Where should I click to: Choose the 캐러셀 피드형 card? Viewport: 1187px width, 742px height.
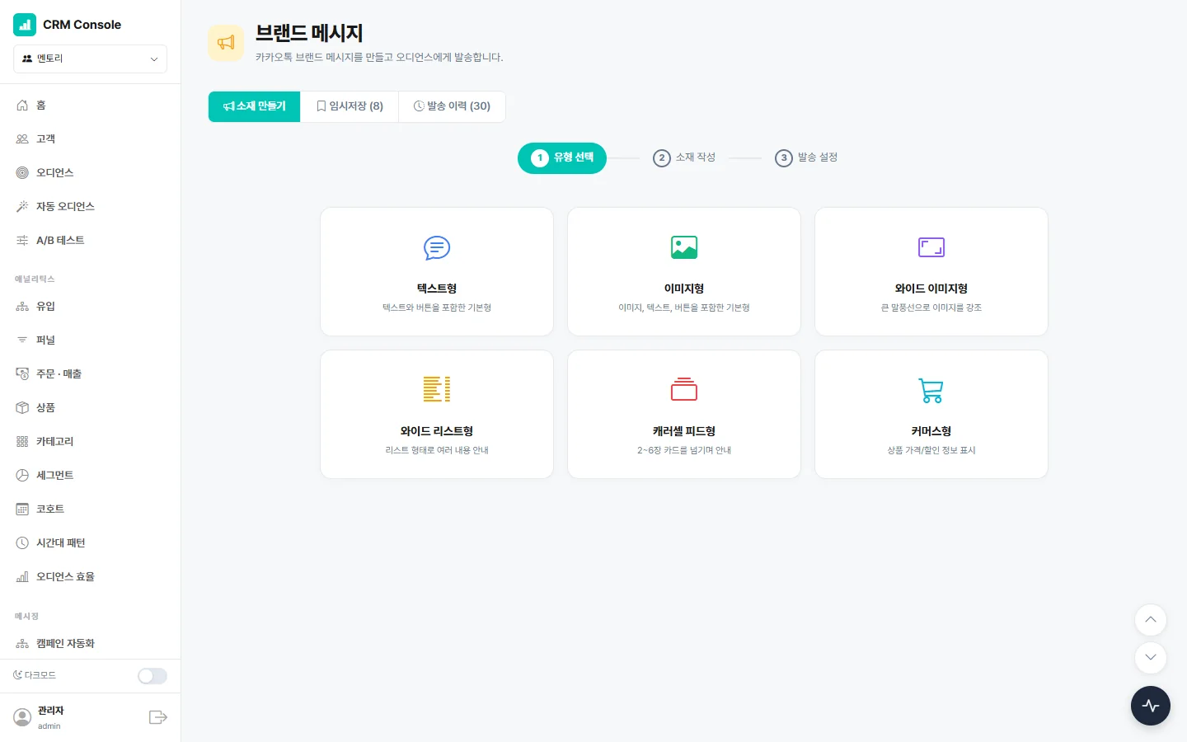(684, 415)
